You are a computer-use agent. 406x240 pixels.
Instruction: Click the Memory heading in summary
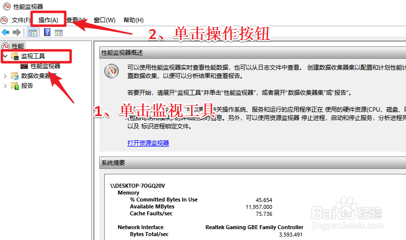pos(128,193)
